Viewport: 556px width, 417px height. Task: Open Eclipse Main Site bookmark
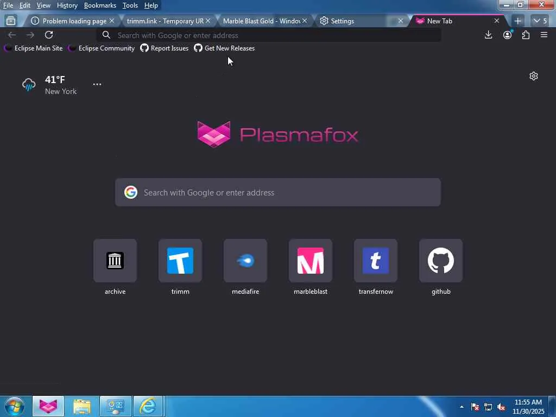[x=33, y=48]
